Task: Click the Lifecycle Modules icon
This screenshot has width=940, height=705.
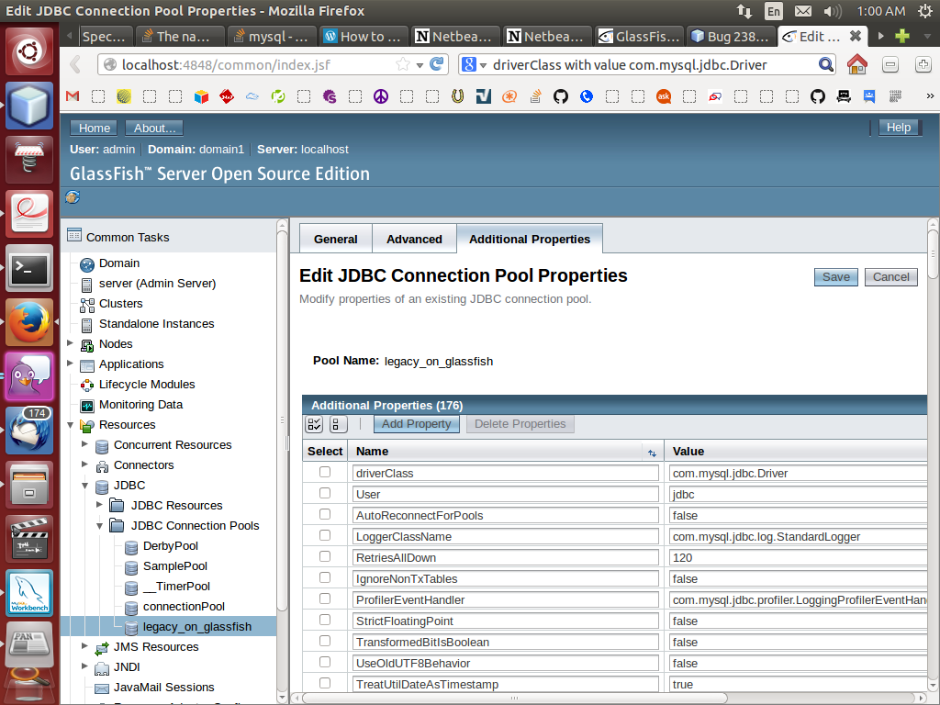Action: [87, 386]
